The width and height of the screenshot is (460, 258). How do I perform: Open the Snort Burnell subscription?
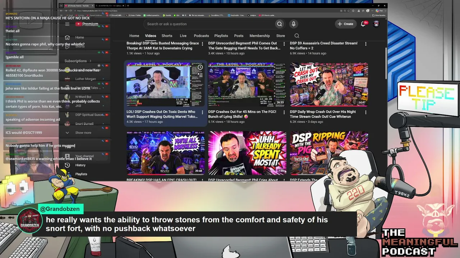(84, 124)
